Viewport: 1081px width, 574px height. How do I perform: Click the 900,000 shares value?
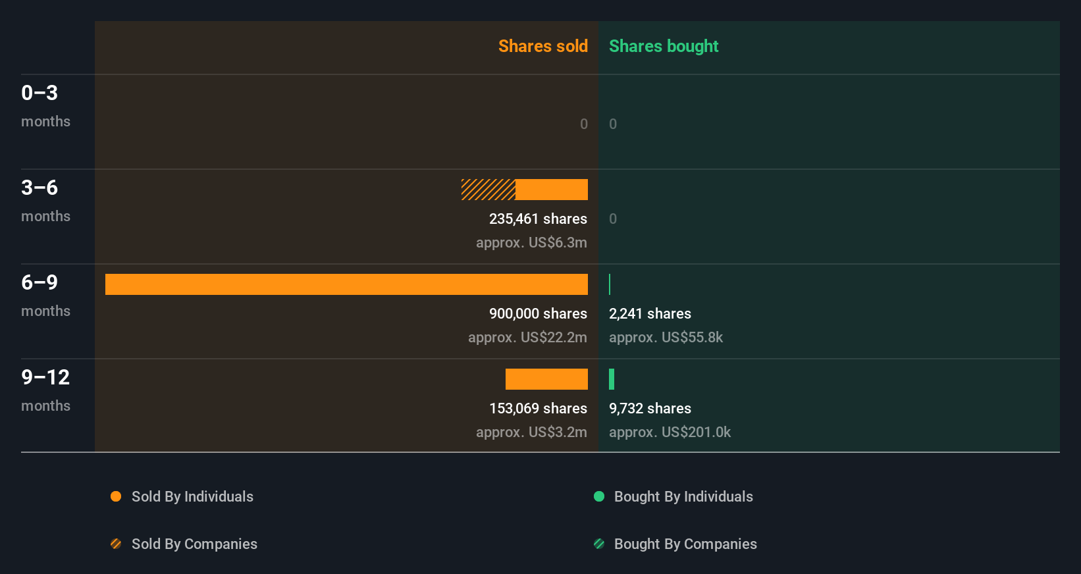pos(538,313)
